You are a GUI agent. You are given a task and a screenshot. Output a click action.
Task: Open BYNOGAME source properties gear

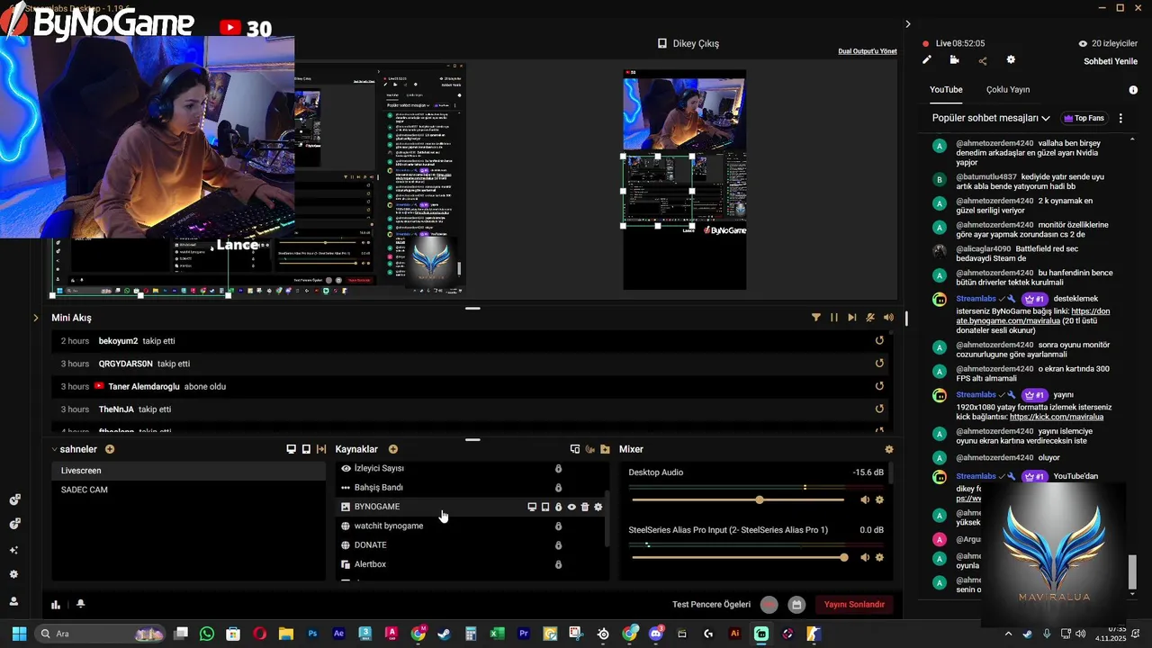click(598, 507)
